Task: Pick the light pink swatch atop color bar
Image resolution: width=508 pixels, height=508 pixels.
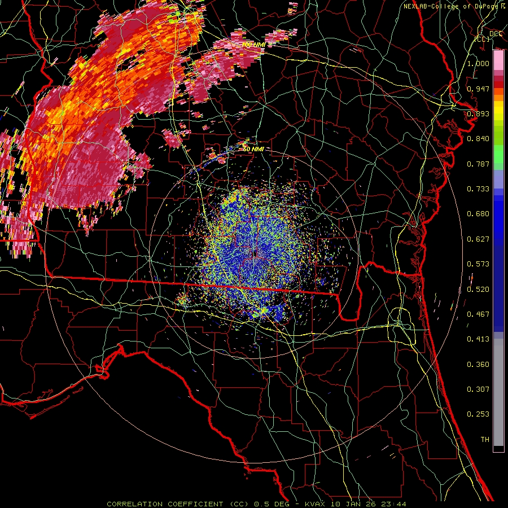Action: [498, 60]
